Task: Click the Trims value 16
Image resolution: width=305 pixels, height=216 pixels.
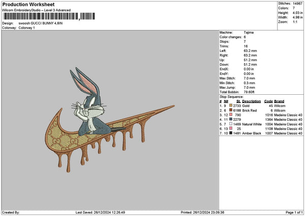Action: pyautogui.click(x=246, y=46)
